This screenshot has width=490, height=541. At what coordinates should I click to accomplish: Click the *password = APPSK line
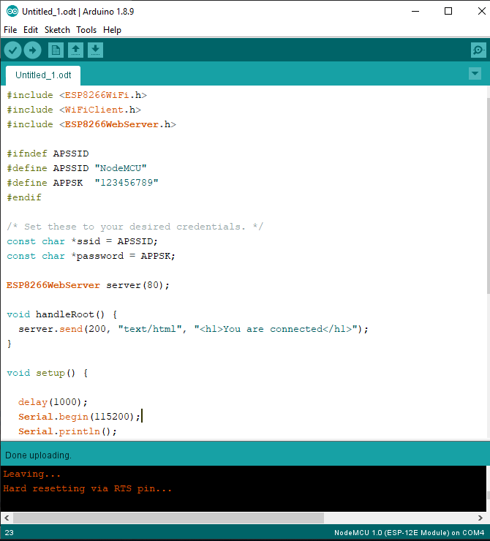click(91, 256)
